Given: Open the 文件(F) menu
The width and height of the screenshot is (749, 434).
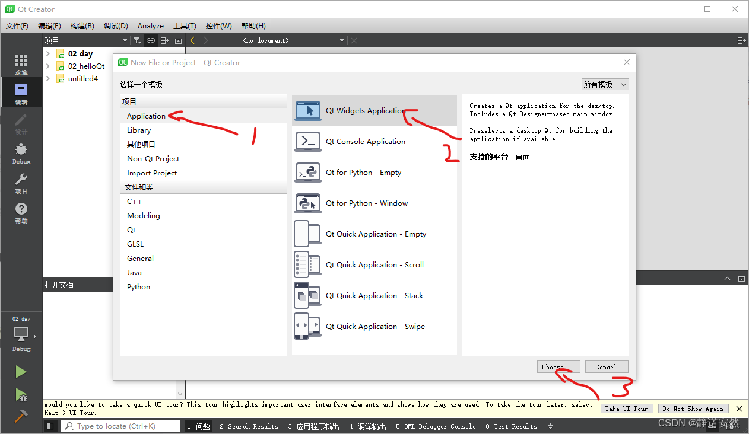Looking at the screenshot, I should coord(17,25).
